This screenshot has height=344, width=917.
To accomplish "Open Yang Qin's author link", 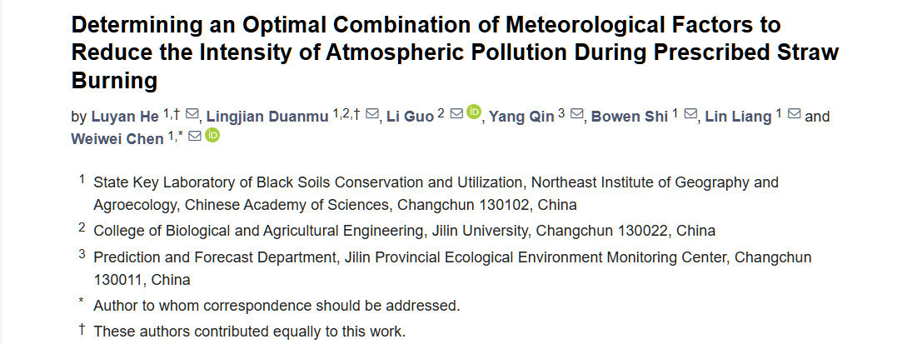I will coord(521,117).
